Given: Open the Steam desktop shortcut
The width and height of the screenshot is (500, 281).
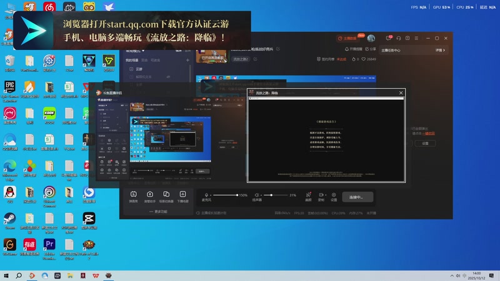Looking at the screenshot, I should pos(10,221).
